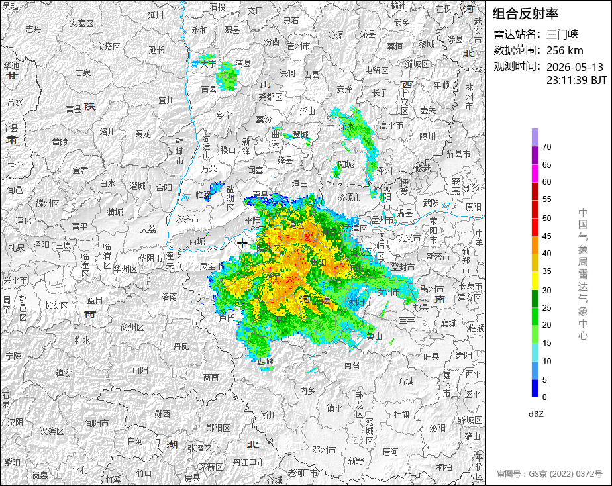
Task: Choose the cyan 10-15 dBZ swatch
Action: (535, 352)
